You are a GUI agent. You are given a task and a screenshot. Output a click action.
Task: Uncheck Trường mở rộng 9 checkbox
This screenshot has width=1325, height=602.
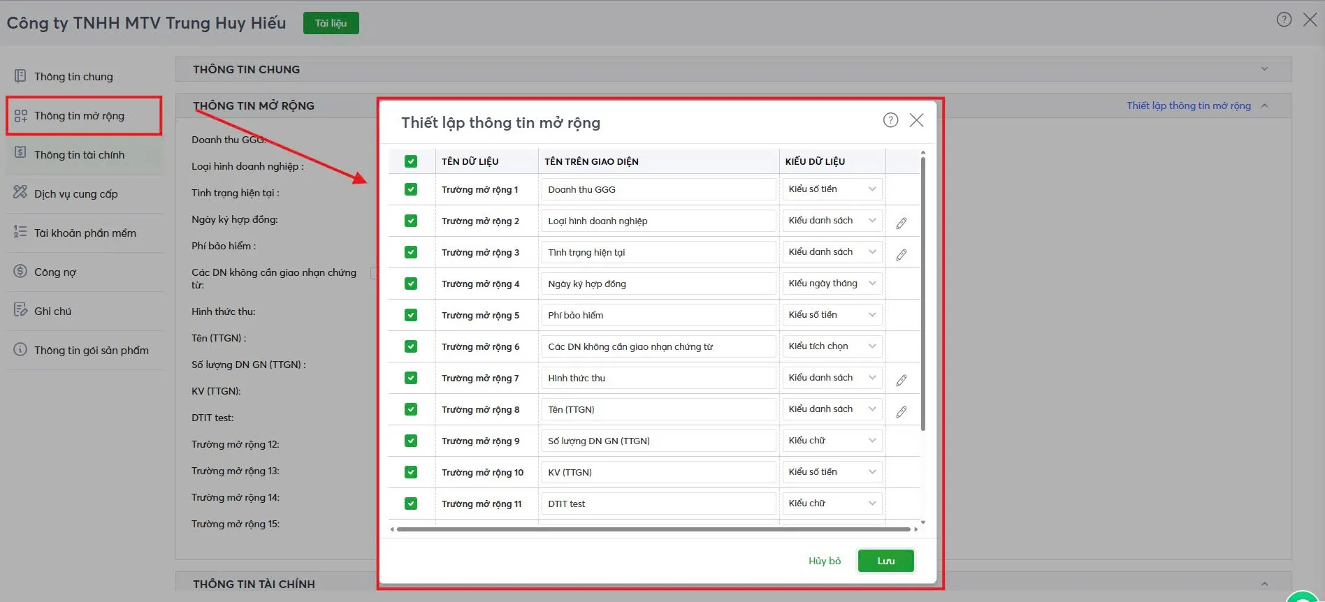(x=411, y=441)
